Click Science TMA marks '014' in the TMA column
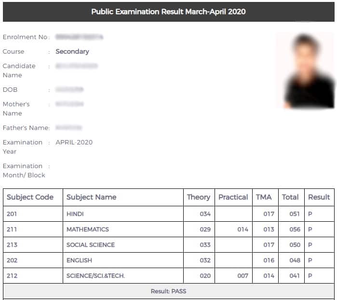Viewport: 337px width, 300px height. pos(269,276)
